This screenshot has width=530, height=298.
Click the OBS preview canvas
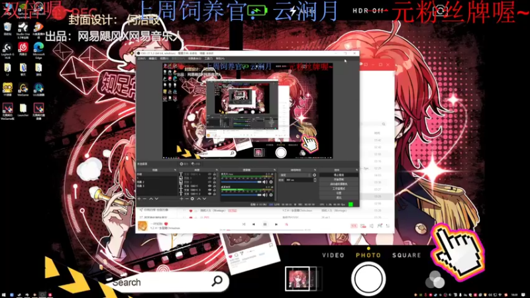coord(247,111)
